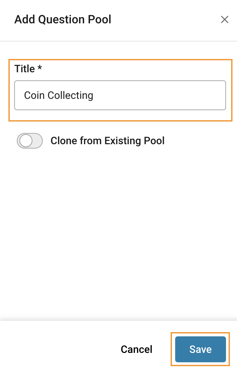Click Save to confirm Coin Collecting pool
The image size is (237, 372).
tap(200, 349)
